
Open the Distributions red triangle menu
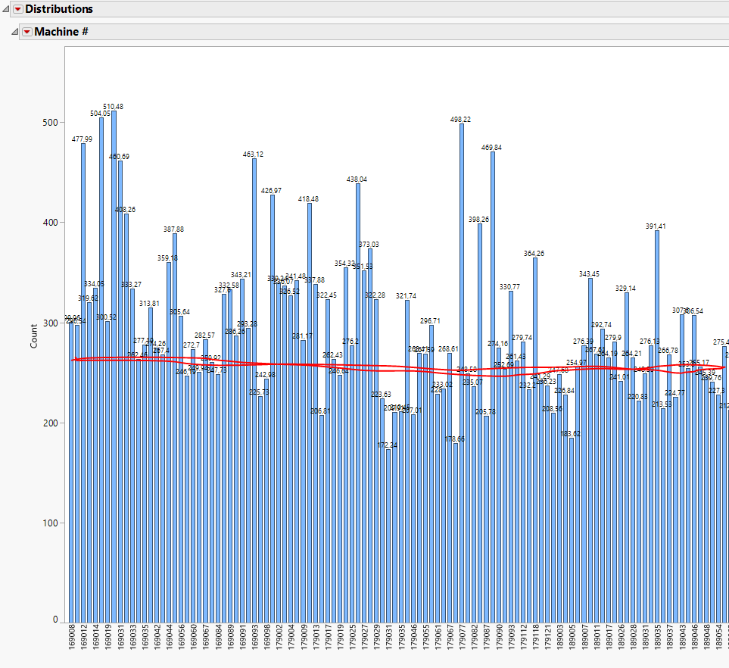click(x=18, y=8)
